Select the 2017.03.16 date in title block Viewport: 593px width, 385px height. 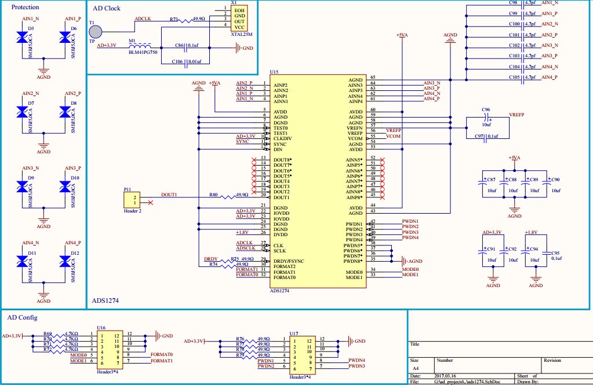(x=445, y=376)
